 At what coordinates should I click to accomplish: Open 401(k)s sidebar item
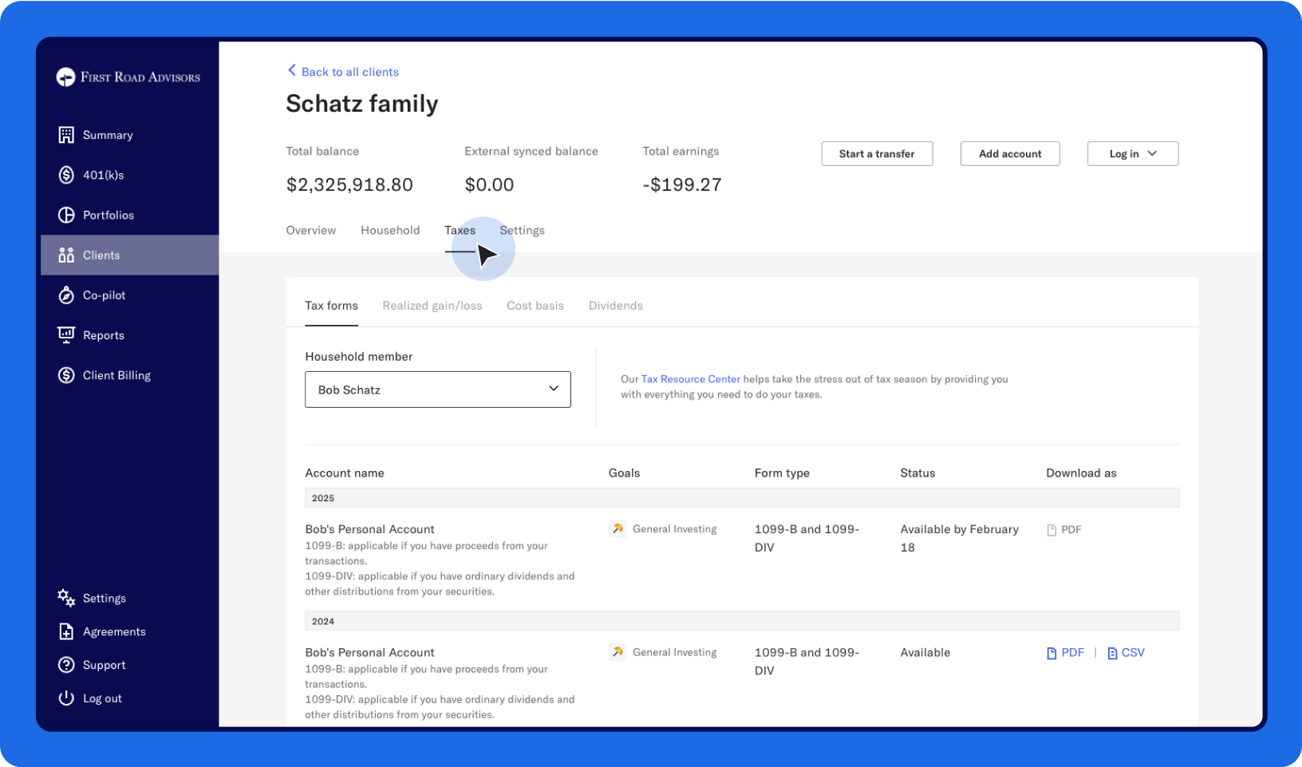pyautogui.click(x=104, y=175)
